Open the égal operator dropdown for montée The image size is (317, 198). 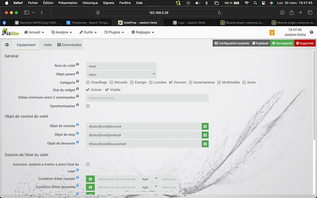tap(150, 179)
